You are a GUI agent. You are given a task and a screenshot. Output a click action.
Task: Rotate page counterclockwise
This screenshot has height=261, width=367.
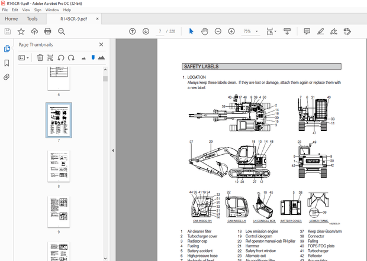coord(61,58)
